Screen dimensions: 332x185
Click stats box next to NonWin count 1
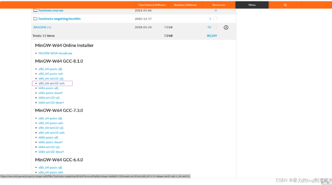[x=215, y=18]
